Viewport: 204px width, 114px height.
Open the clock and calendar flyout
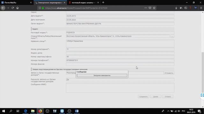click(191, 111)
